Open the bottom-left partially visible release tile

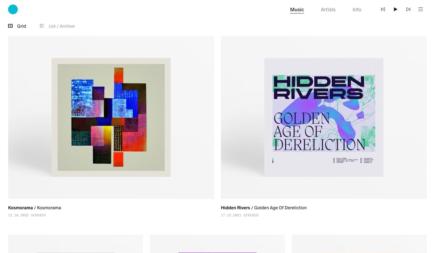click(75, 244)
